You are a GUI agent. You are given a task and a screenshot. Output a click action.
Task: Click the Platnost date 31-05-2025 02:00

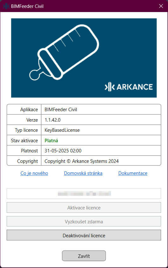pyautogui.click(x=63, y=151)
